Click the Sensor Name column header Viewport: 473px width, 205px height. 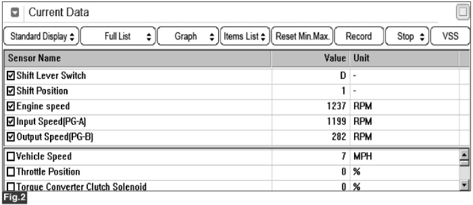[x=137, y=58]
